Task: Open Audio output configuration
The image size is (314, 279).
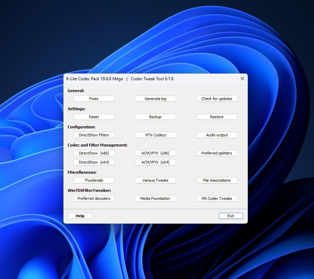Action: coord(217,135)
